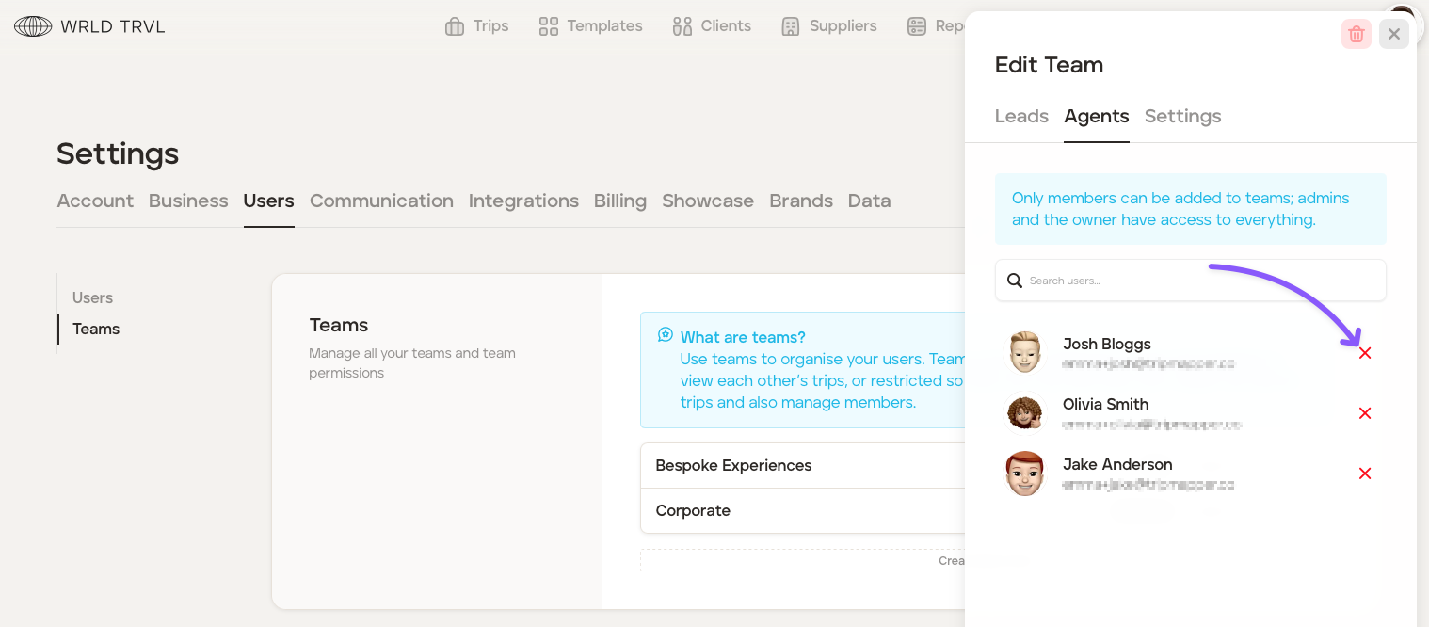Remove Jake Anderson from the team
The height and width of the screenshot is (627, 1429).
(1365, 474)
